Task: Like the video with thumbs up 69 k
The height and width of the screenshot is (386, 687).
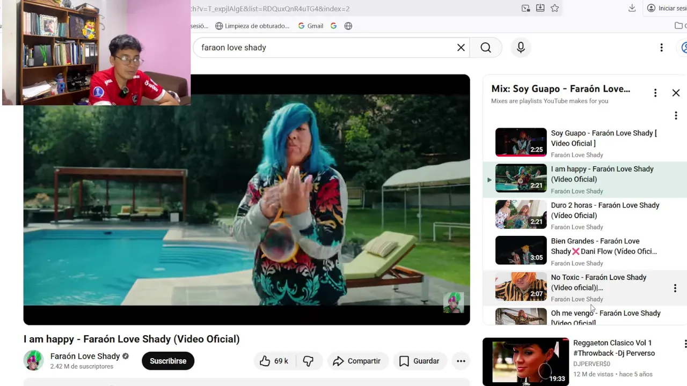Action: click(274, 361)
